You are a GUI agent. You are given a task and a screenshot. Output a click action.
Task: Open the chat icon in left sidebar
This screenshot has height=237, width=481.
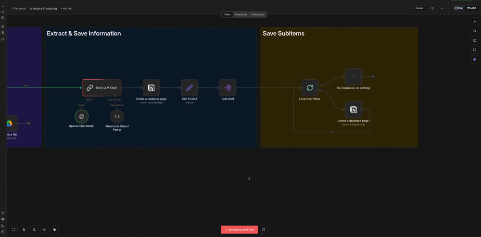pyautogui.click(x=3, y=39)
